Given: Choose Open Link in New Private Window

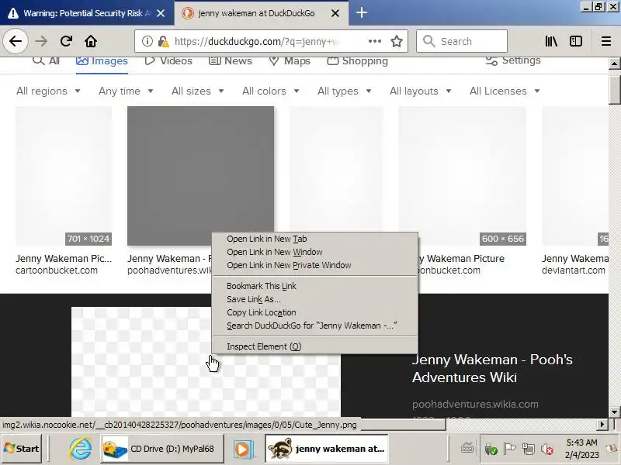Looking at the screenshot, I should tap(315, 265).
